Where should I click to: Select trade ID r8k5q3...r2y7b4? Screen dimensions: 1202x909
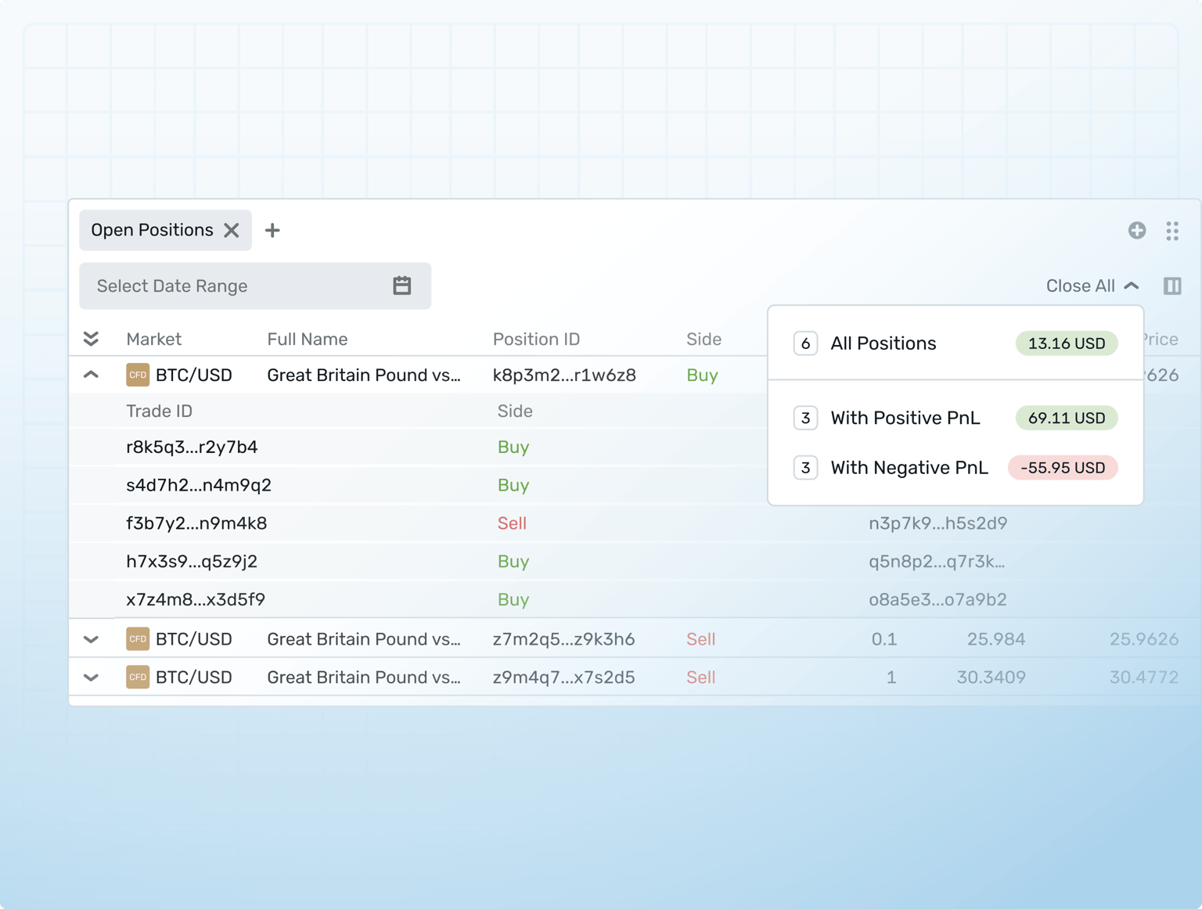pyautogui.click(x=192, y=447)
